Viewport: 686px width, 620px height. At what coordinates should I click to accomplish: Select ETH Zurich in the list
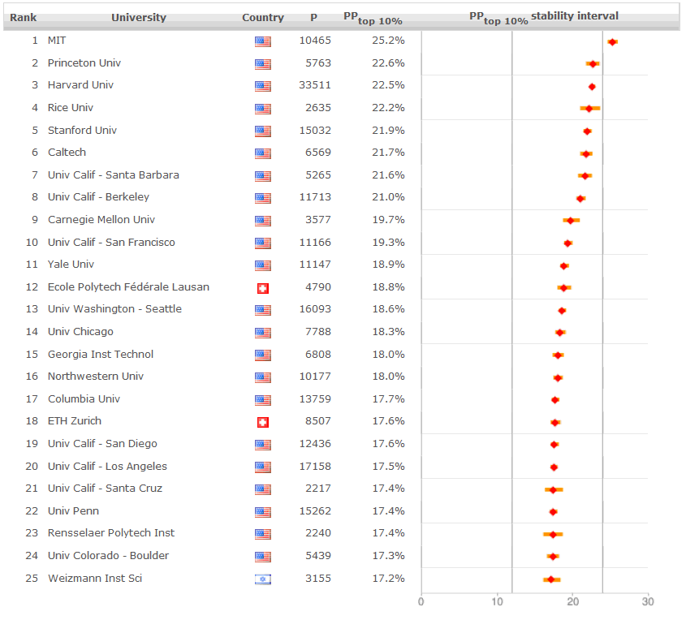(75, 420)
